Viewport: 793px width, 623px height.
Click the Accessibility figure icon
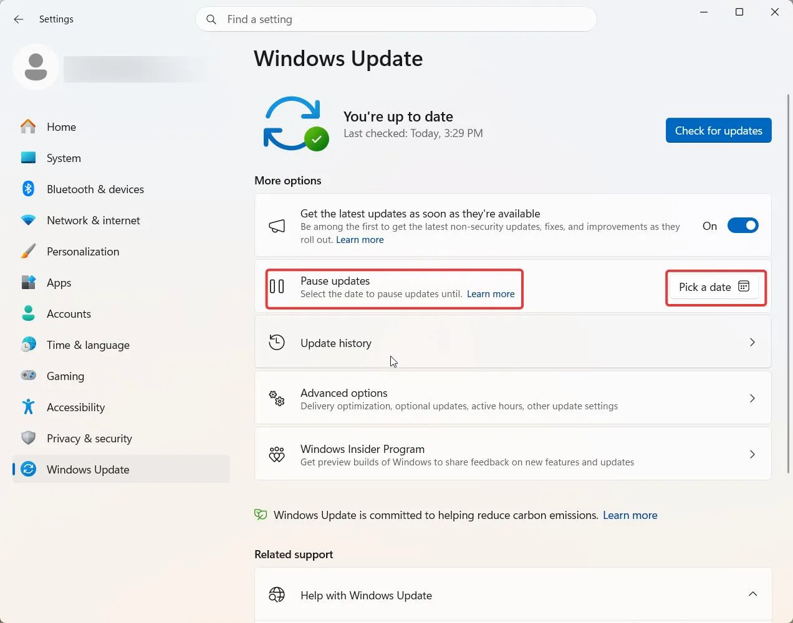coord(28,407)
